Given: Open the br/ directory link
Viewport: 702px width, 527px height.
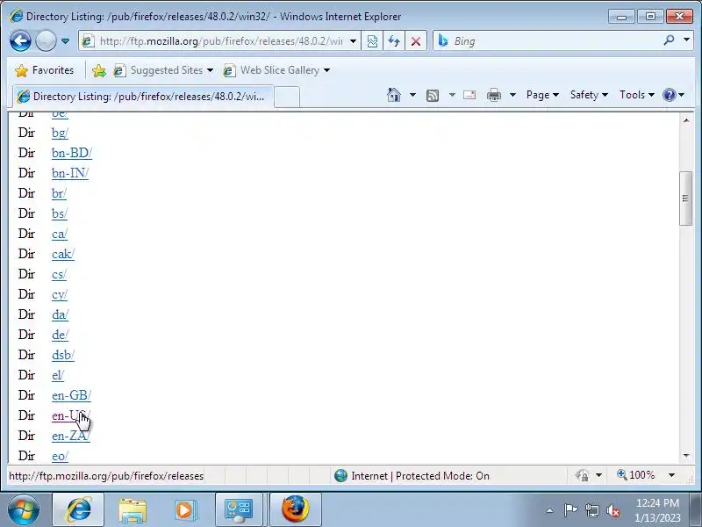Looking at the screenshot, I should [x=59, y=193].
